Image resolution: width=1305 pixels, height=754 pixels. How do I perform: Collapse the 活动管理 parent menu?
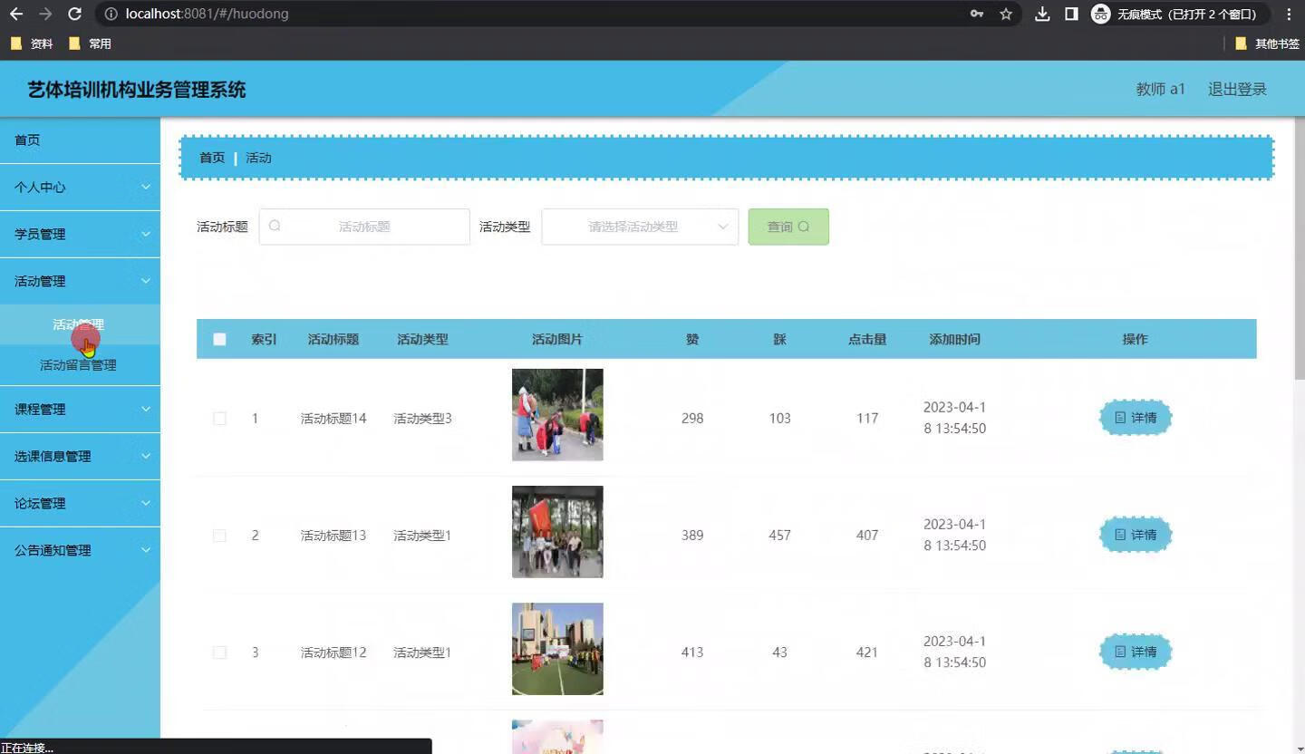coord(80,281)
